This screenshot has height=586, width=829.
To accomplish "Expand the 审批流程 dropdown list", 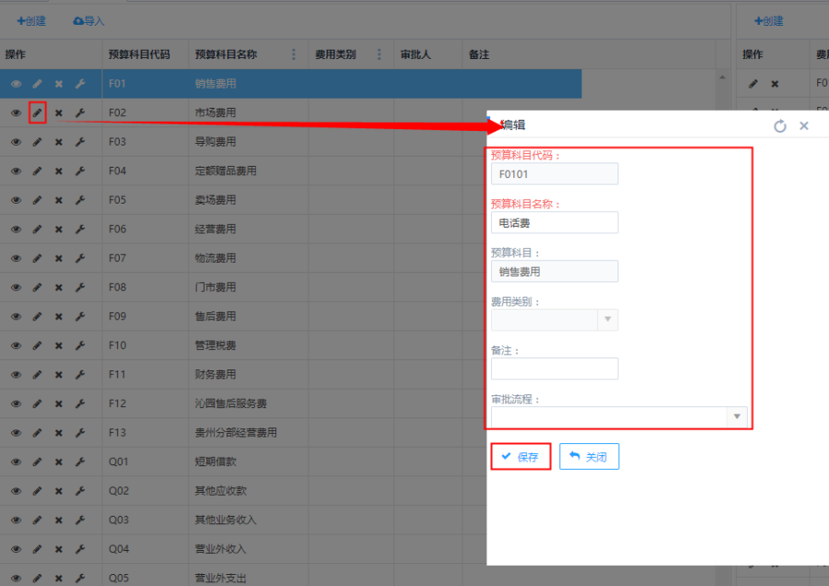I will pos(736,417).
